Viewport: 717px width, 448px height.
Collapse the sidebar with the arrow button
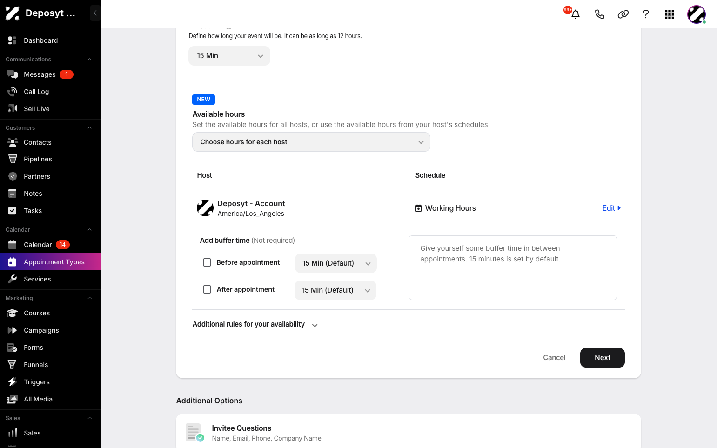(x=95, y=13)
